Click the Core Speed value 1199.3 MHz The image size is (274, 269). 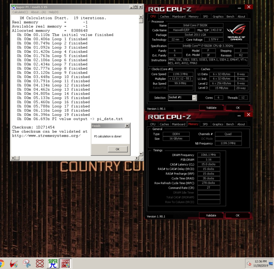pos(181,74)
